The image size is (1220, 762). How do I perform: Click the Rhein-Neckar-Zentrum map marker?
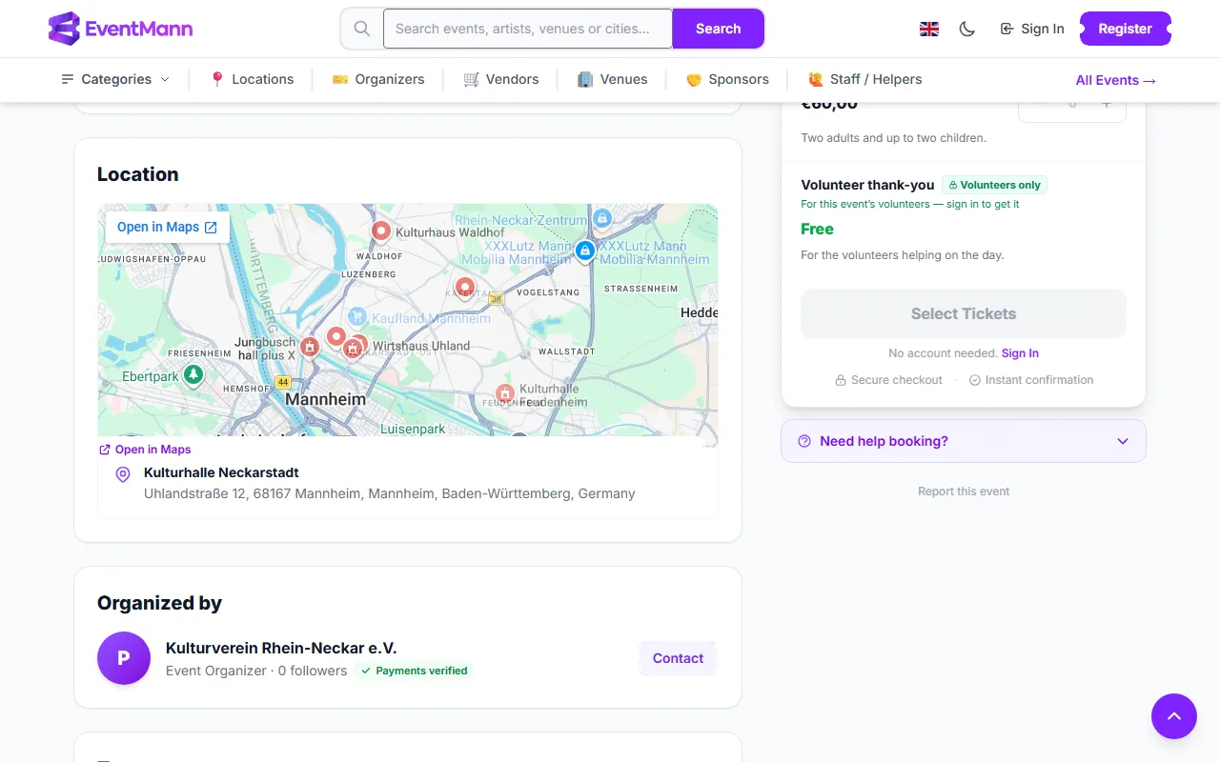[601, 219]
